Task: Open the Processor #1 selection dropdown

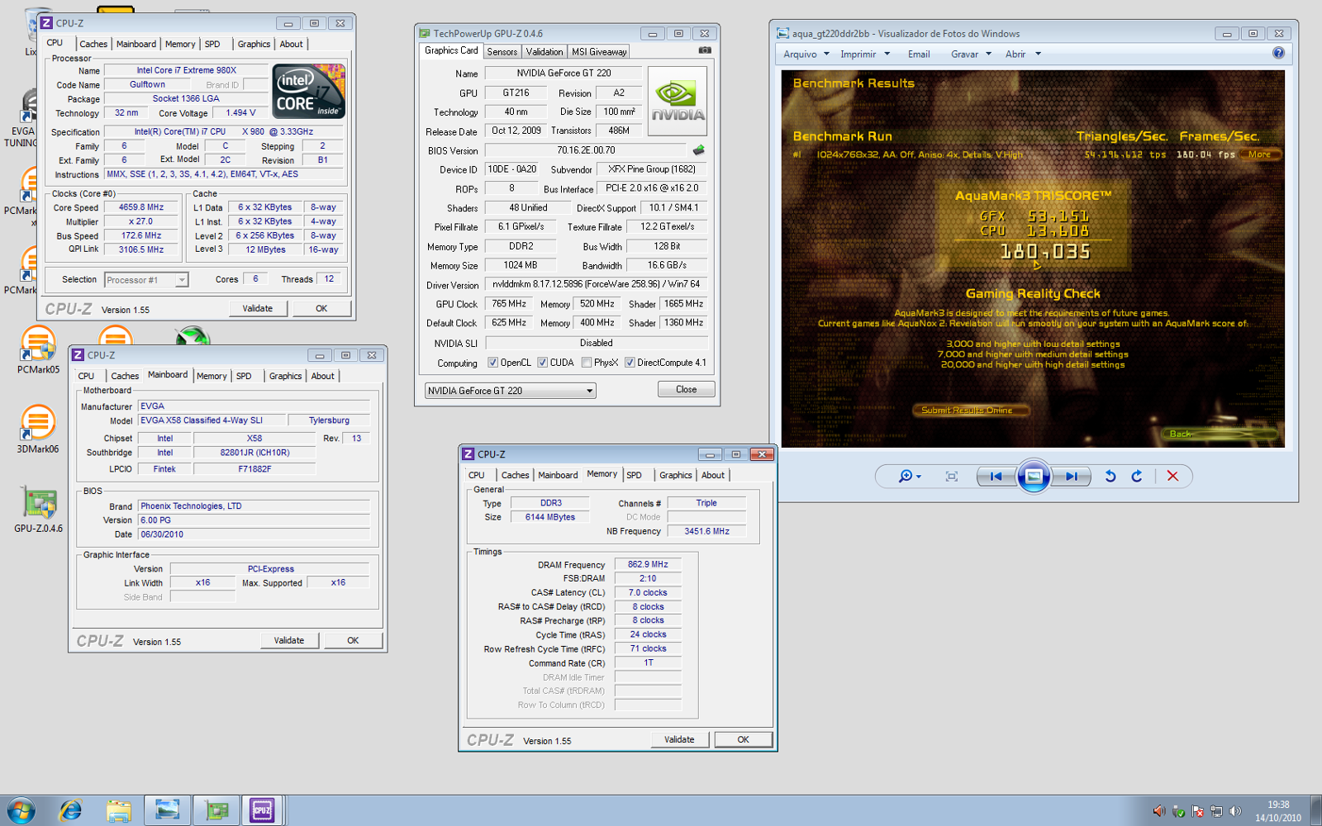Action: (x=146, y=280)
